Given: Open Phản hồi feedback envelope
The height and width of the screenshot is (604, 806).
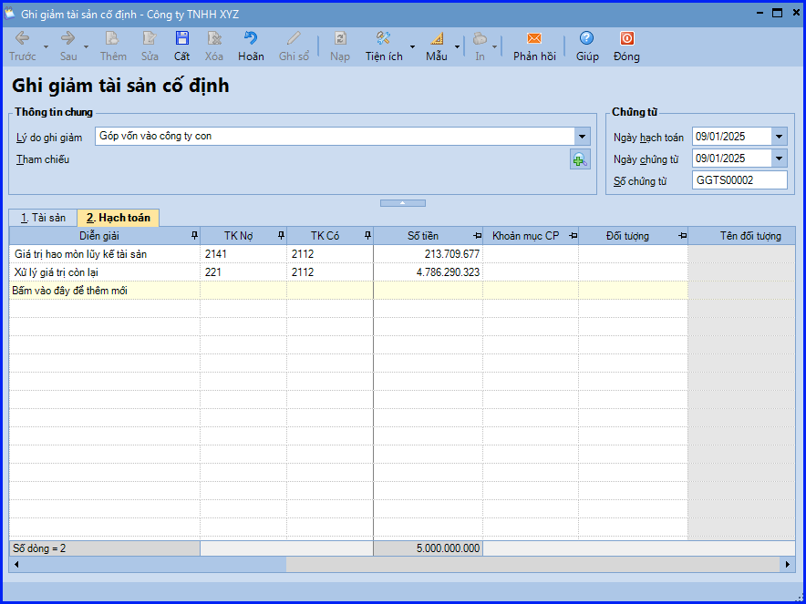Looking at the screenshot, I should tap(534, 39).
